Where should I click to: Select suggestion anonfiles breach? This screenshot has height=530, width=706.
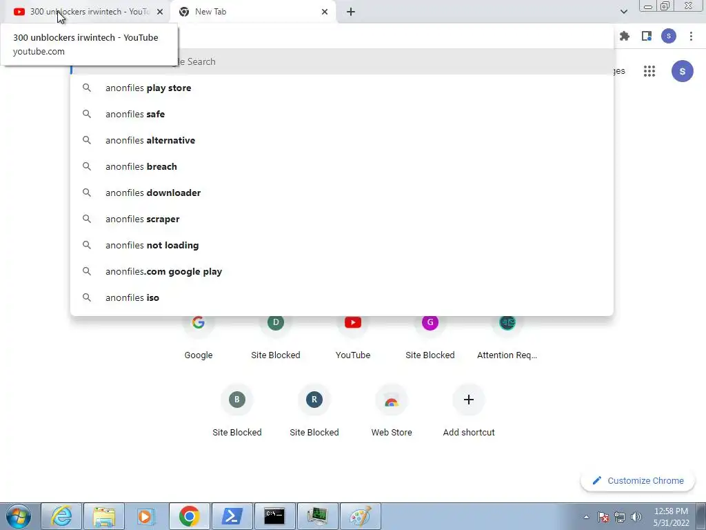[342, 166]
